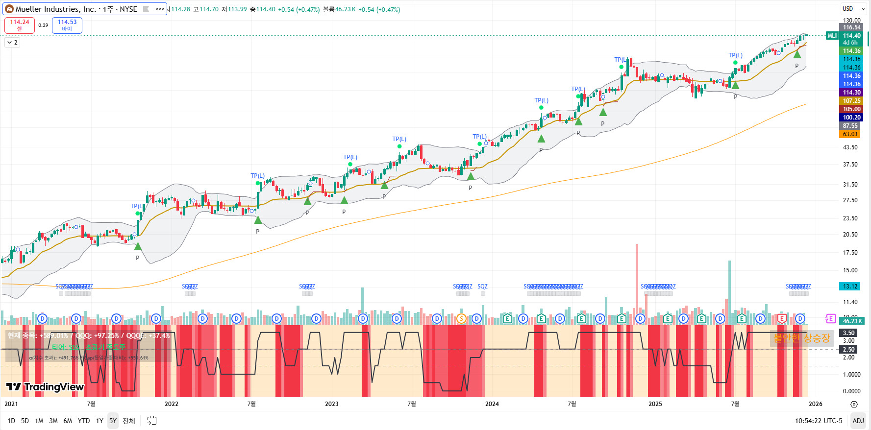
Task: Switch to the 1M time range
Action: (39, 421)
